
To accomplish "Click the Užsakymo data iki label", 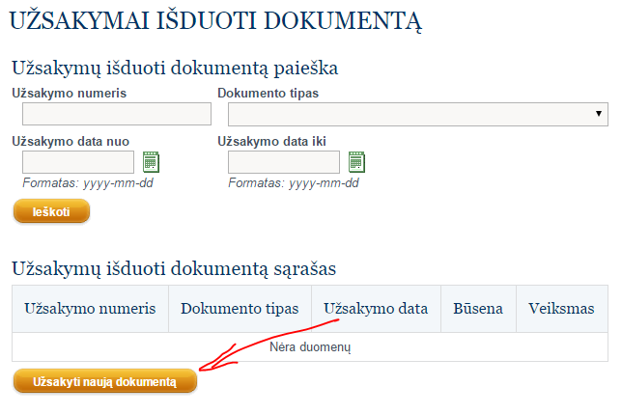I will click(271, 142).
